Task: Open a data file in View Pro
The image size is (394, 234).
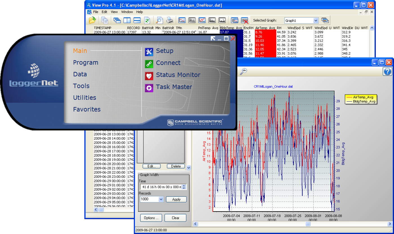Action: point(92,20)
